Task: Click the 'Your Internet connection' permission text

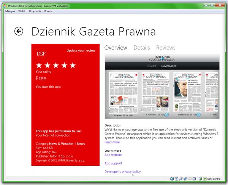Action: pyautogui.click(x=53, y=135)
